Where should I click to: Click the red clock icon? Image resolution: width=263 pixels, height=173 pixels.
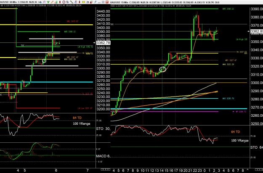64,2
